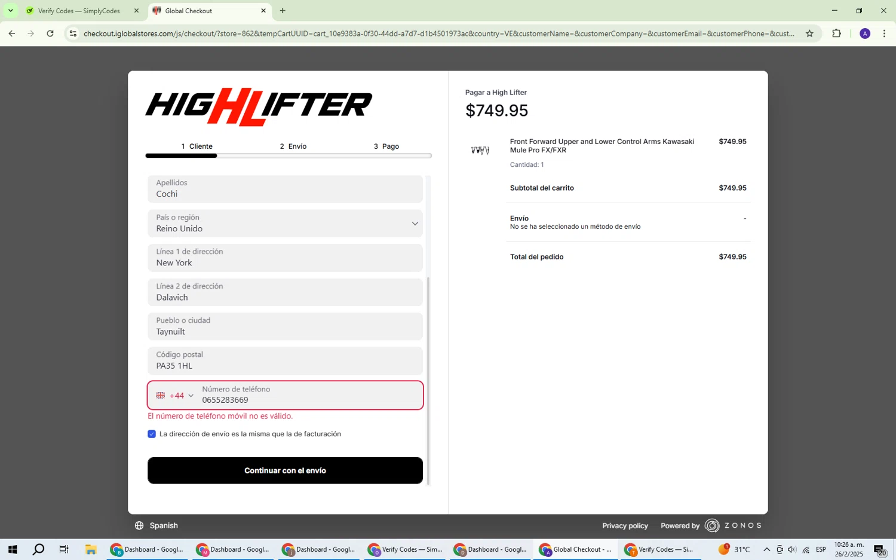This screenshot has width=896, height=560.
Task: Select the Global Checkout tab
Action: [207, 11]
